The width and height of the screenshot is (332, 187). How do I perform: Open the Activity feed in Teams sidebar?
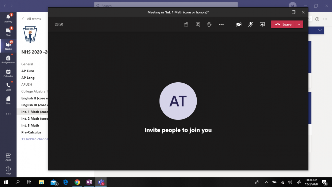tap(8, 18)
